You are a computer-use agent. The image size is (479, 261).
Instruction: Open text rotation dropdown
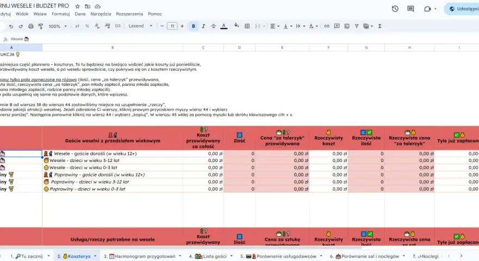pos(314,26)
